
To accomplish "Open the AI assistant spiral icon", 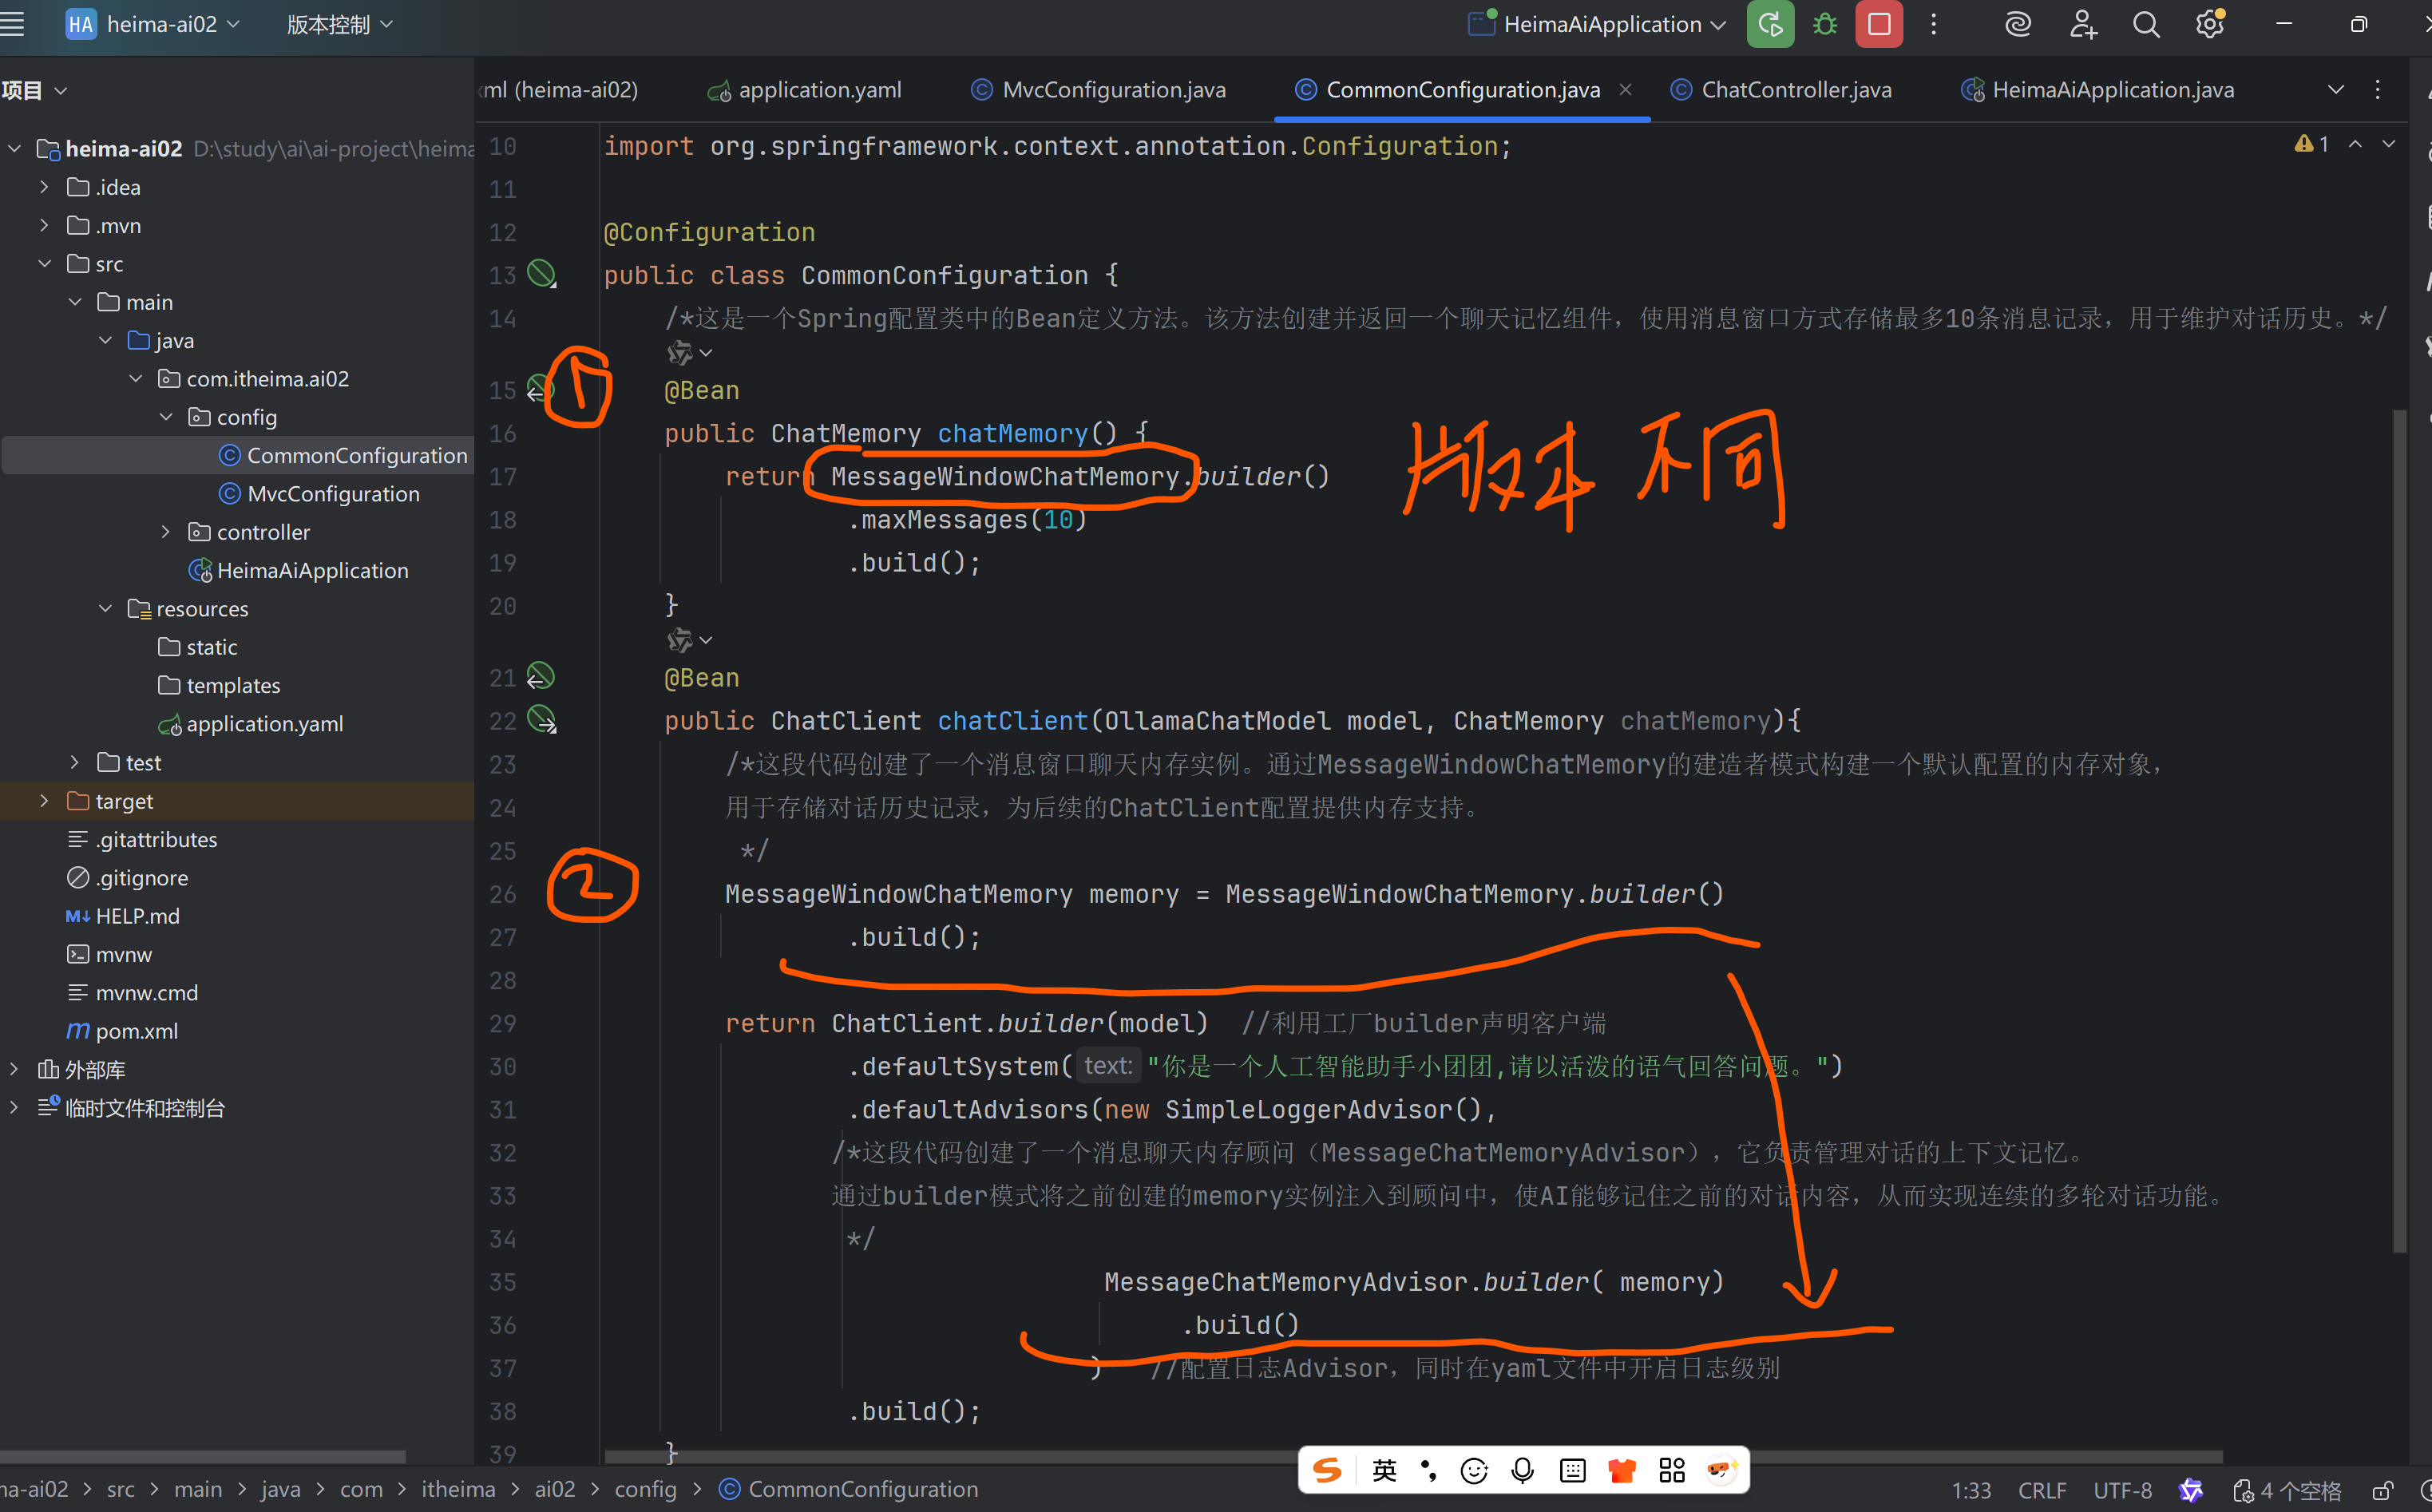I will [x=2018, y=24].
